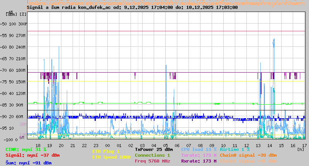The width and height of the screenshot is (309, 166).
Task: Click the 'Txrate: 173 M' legend label
Action: pyautogui.click(x=199, y=155)
